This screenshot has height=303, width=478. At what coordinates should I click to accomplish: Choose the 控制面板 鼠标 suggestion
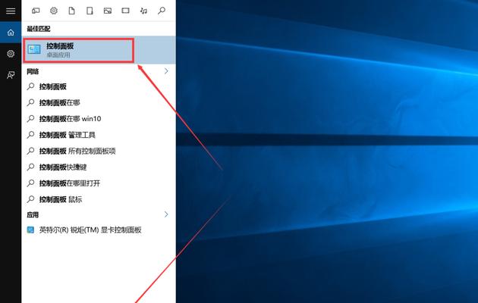[99, 199]
